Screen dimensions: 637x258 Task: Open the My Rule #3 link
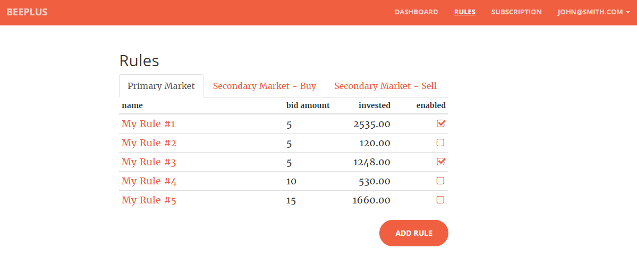click(149, 162)
